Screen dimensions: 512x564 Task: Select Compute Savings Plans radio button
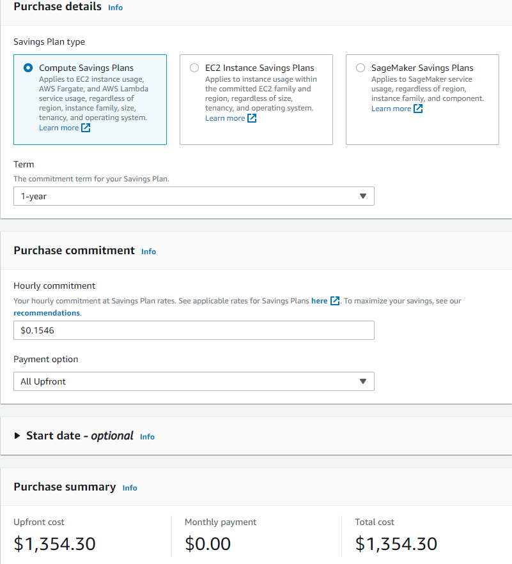(x=28, y=68)
